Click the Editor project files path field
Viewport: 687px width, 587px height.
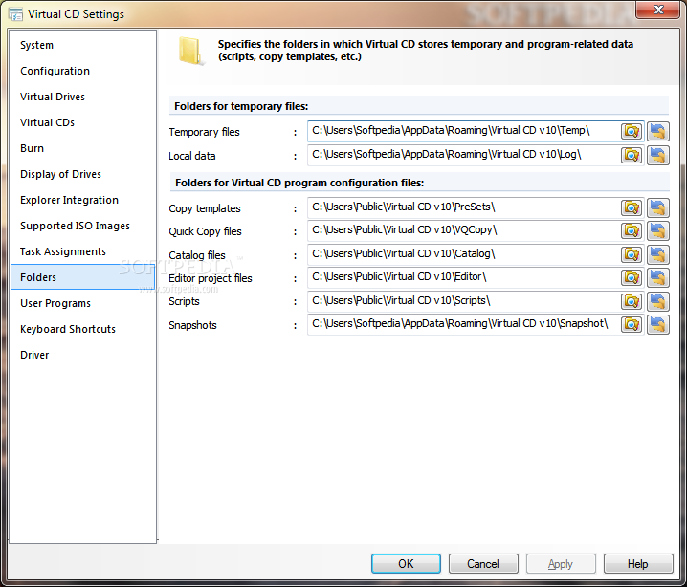463,277
